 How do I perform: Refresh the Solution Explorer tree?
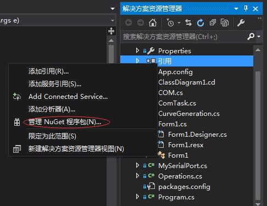201,23
